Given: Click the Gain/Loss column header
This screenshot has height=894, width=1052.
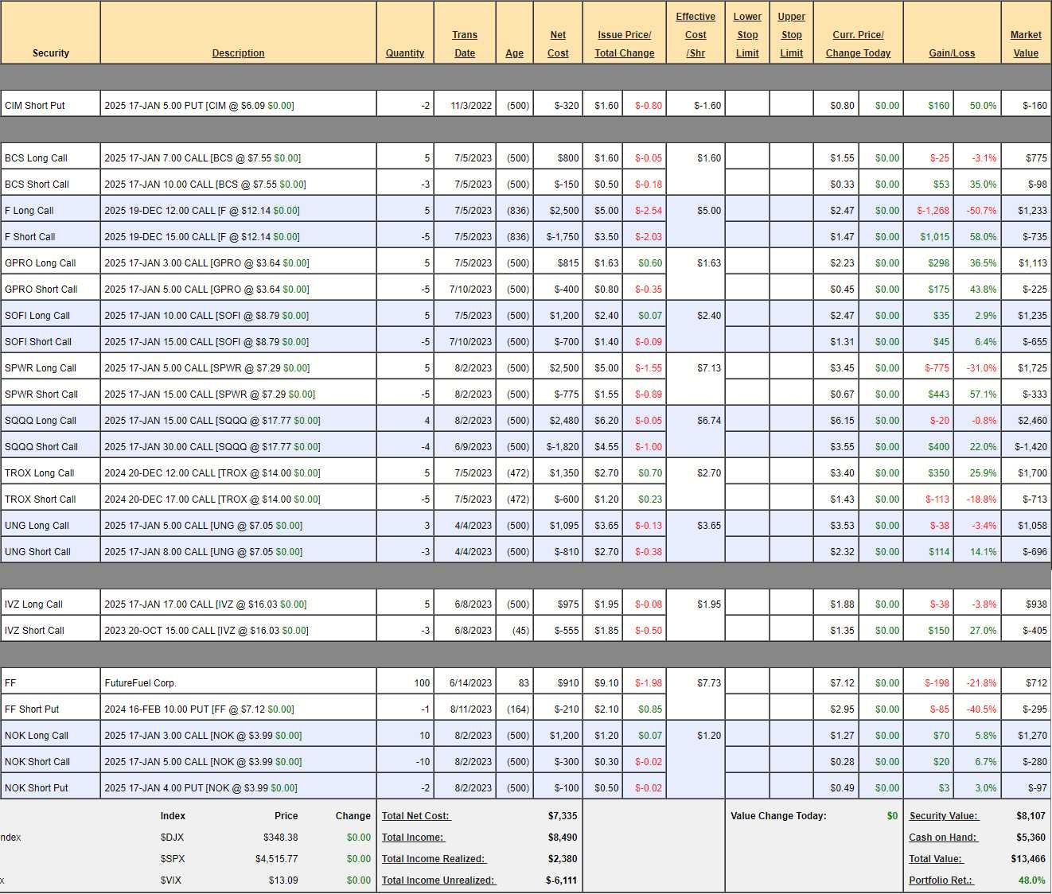Looking at the screenshot, I should 952,53.
